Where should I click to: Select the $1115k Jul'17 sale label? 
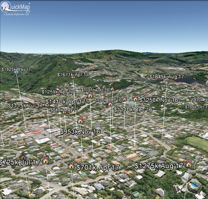[25, 105]
